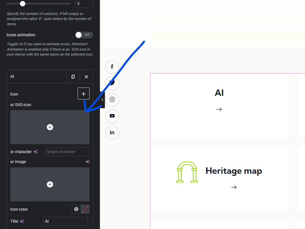Click the 'or character' label
This screenshot has height=229, width=305.
[21, 152]
